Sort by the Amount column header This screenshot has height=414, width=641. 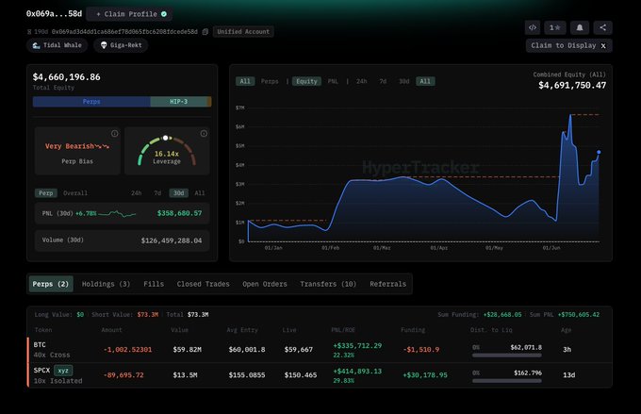(x=111, y=330)
